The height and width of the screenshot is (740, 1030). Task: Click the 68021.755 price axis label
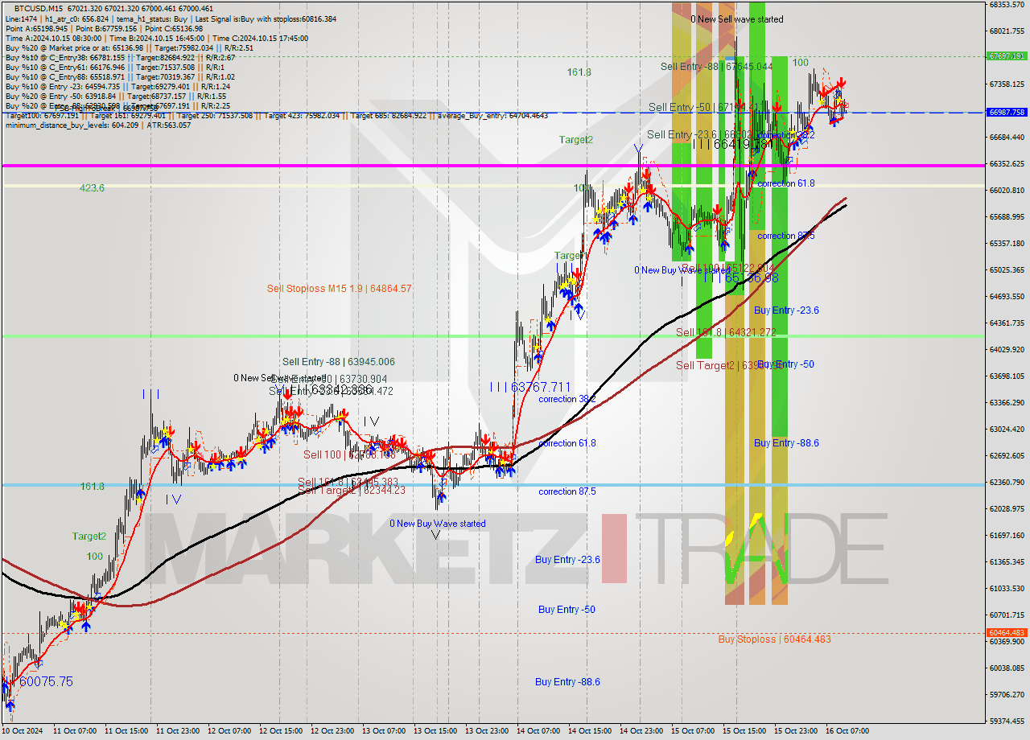click(x=1007, y=31)
